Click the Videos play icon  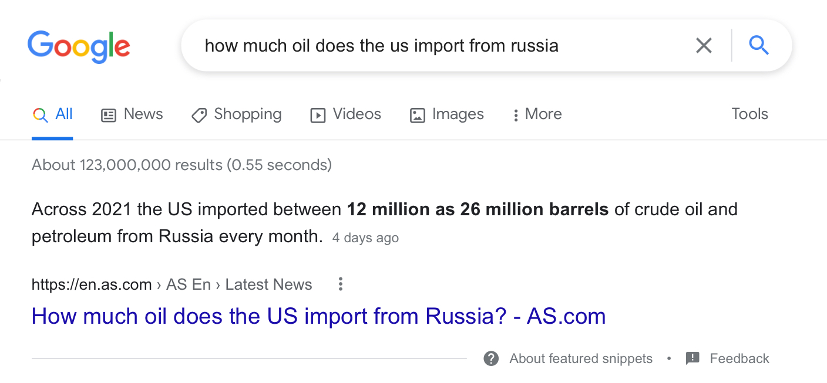coord(318,115)
